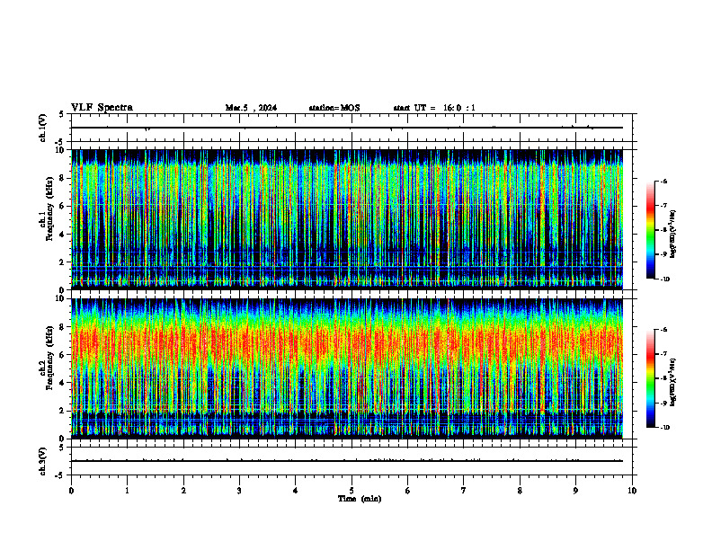Click the ch.3 voltage waveform trace
This screenshot has height=550, width=712.
click(x=347, y=461)
